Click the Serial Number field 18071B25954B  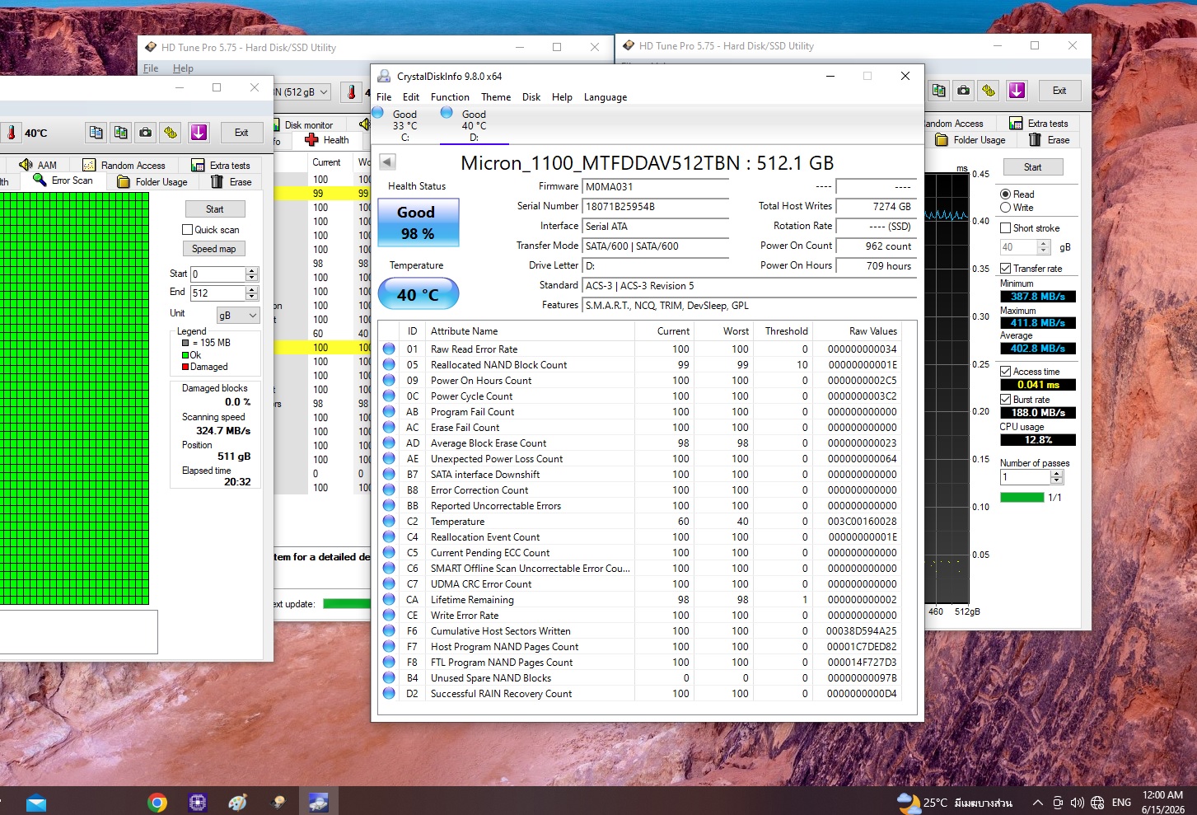(x=655, y=206)
